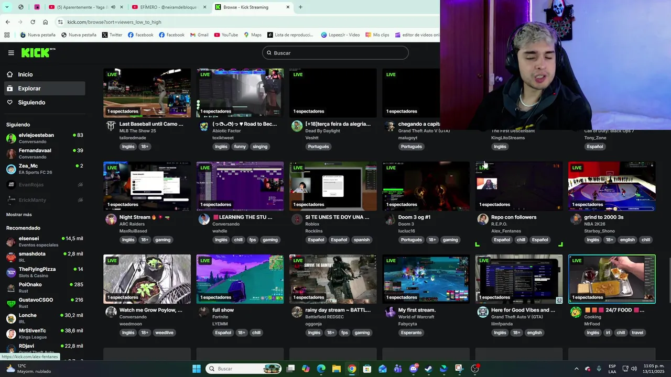671x377 pixels.
Task: Click Fabycyta channel avatar
Action: tap(390, 312)
